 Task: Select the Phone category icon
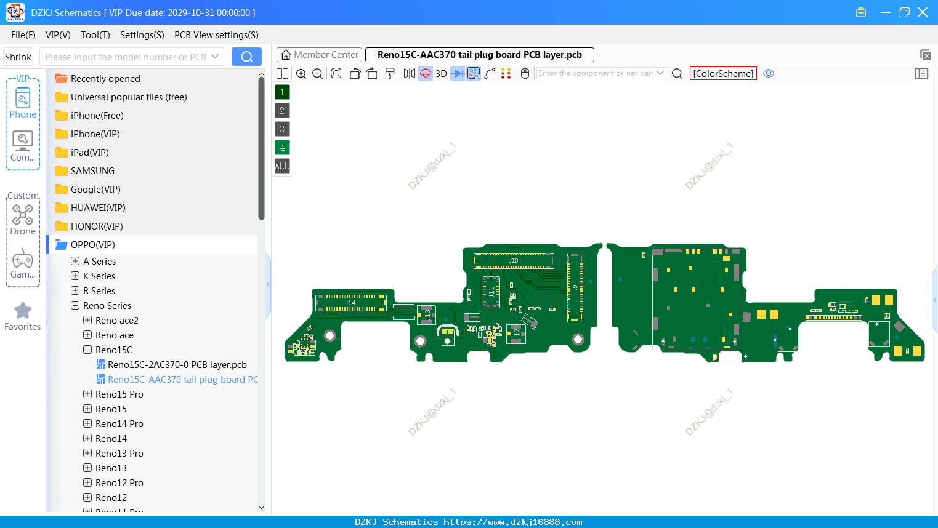coord(23,103)
